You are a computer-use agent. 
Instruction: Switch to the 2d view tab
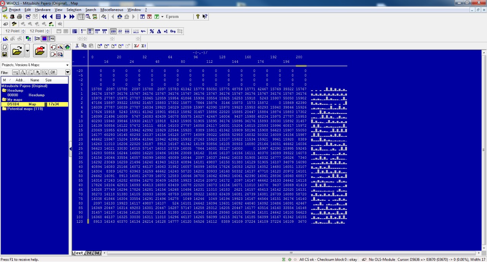[x=89, y=253]
